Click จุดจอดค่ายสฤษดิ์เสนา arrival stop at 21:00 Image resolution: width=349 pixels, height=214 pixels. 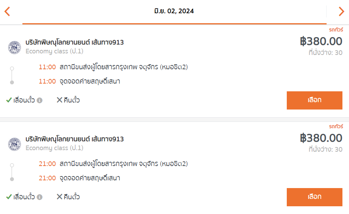pyautogui.click(x=90, y=178)
